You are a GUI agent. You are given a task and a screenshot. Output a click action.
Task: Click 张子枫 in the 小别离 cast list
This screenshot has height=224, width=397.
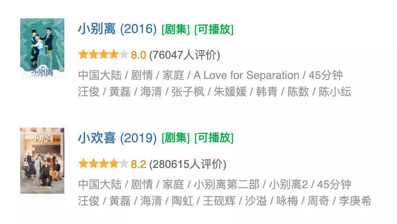coord(187,92)
